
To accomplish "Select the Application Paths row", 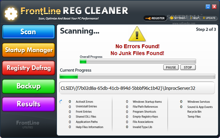I will (87, 122).
